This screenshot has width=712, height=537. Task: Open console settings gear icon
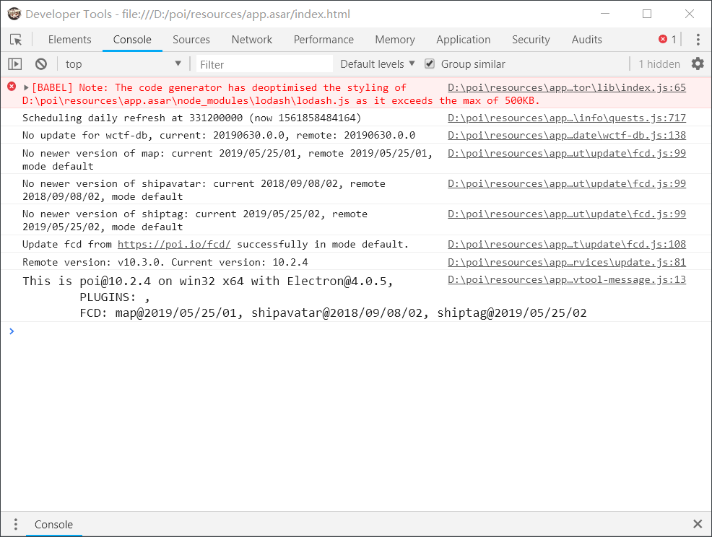click(x=698, y=64)
